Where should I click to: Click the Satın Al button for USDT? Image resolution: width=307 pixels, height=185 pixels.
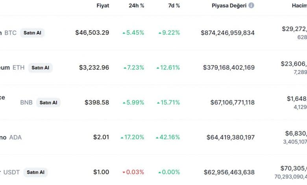coord(36,161)
